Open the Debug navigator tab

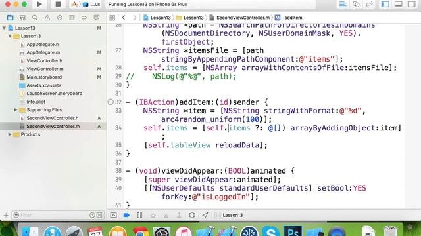(x=72, y=18)
